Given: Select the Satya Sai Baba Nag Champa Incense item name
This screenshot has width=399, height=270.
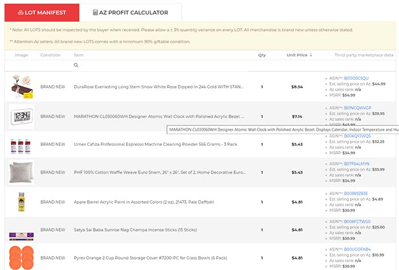Looking at the screenshot, I should point(136,230).
